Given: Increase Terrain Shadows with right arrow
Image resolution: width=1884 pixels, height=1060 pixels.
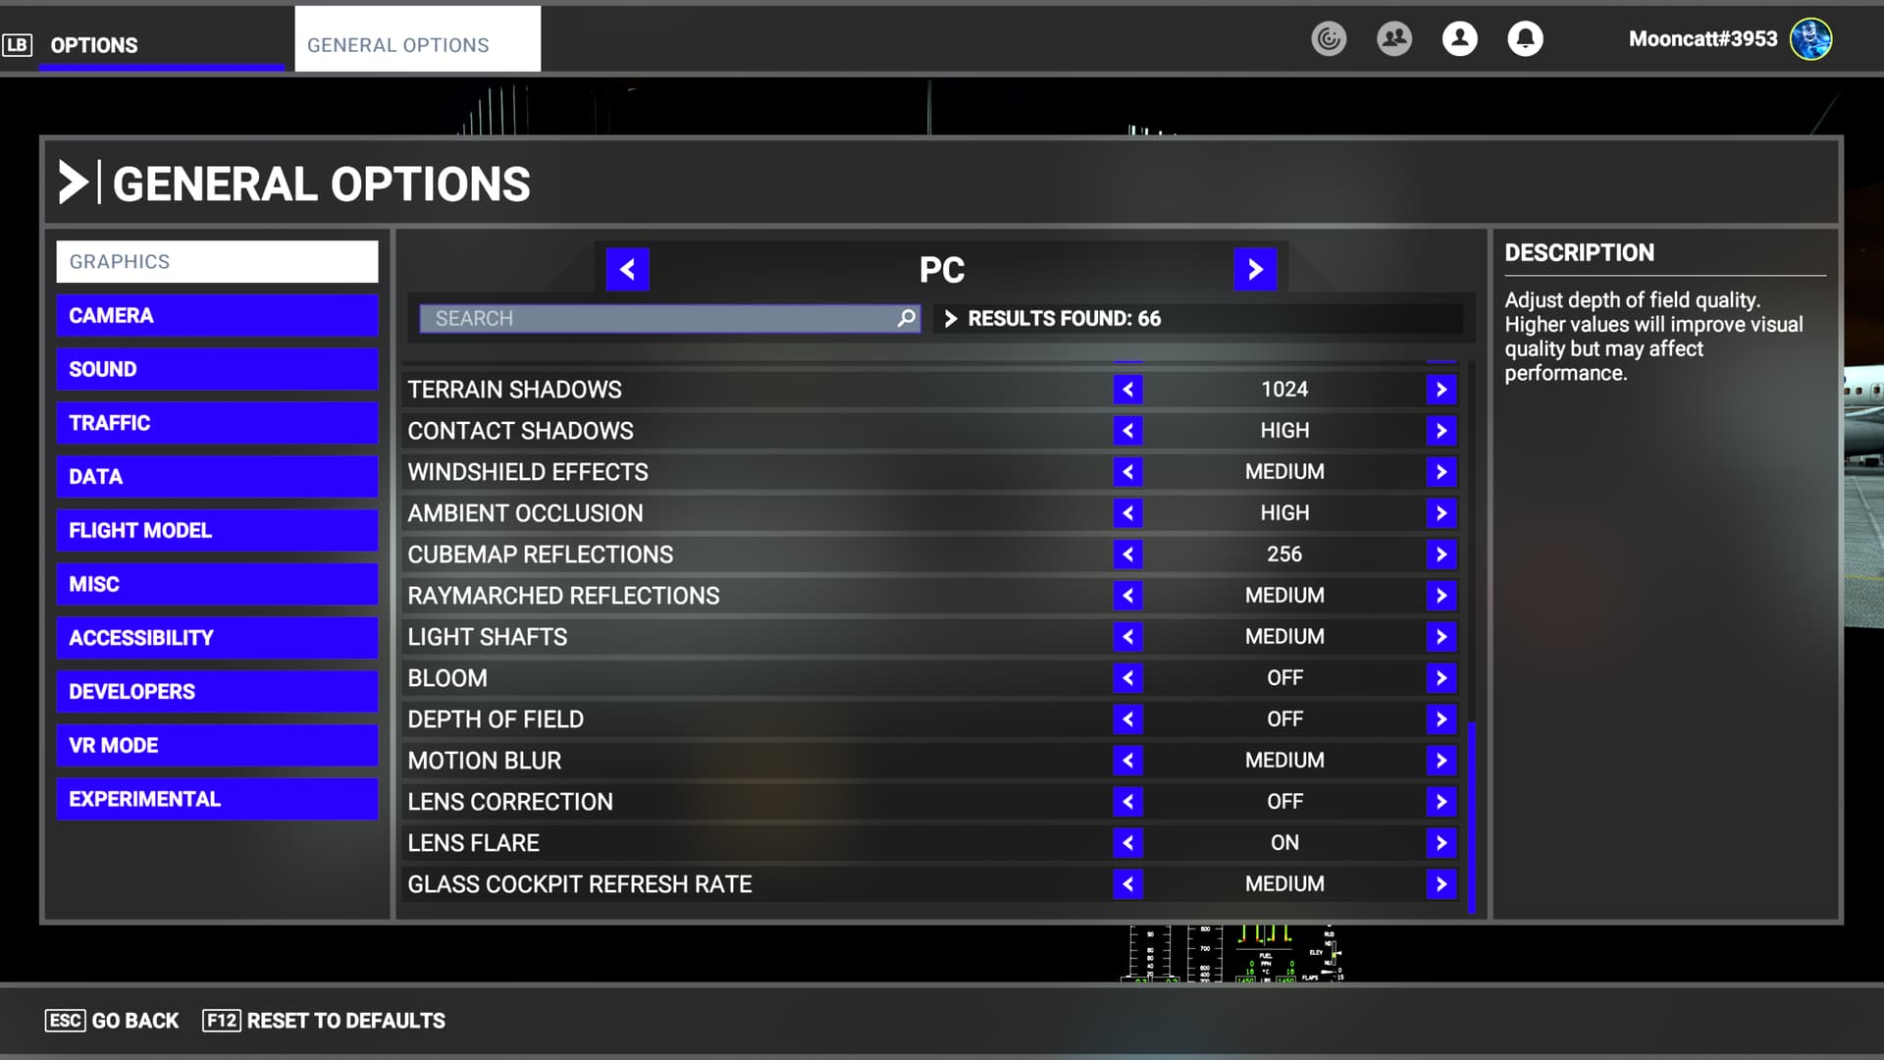Looking at the screenshot, I should pos(1440,390).
